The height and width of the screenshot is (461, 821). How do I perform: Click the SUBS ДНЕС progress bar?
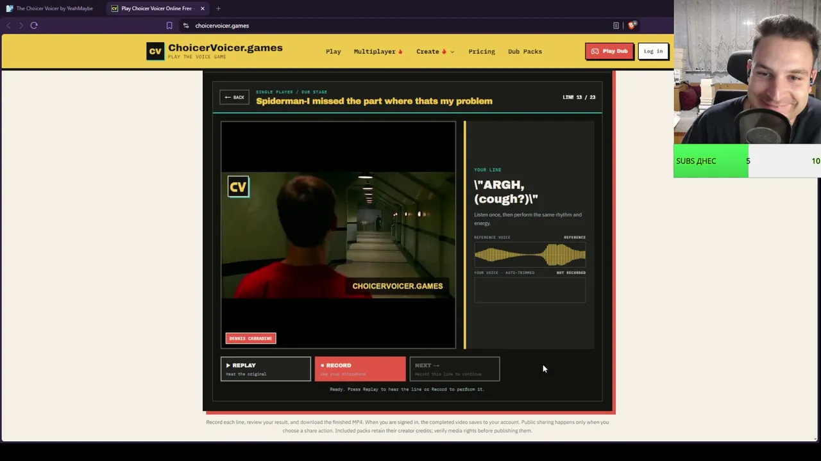[747, 161]
